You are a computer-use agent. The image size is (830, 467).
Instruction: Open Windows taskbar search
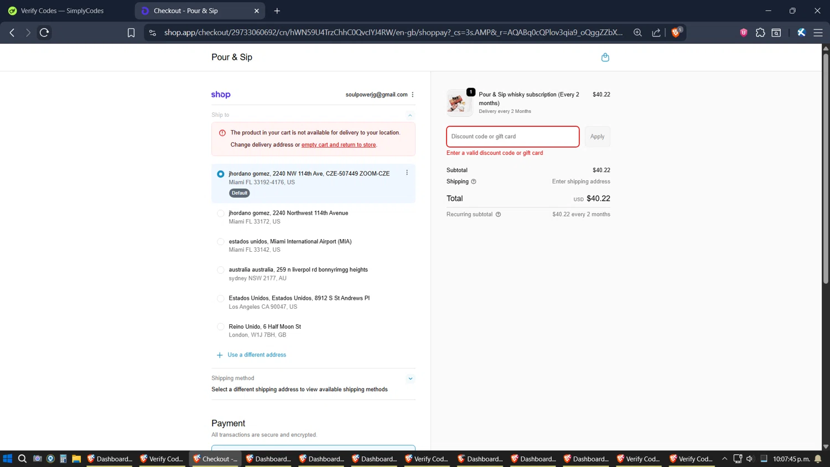pos(22,459)
